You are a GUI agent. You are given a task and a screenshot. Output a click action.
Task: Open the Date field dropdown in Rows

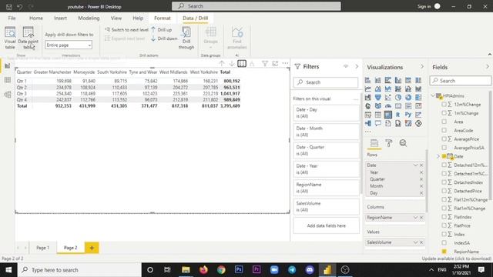pos(415,165)
